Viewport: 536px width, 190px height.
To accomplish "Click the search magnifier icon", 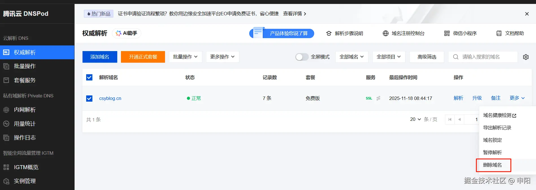I will [x=455, y=57].
